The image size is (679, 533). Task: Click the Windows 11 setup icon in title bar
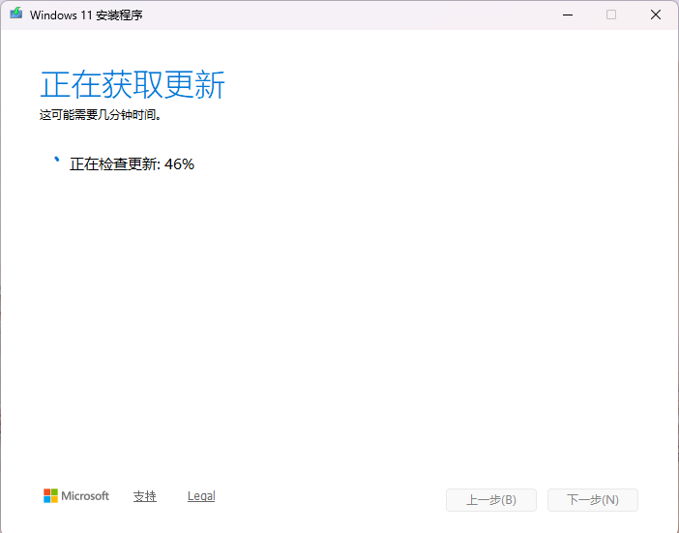(16, 14)
